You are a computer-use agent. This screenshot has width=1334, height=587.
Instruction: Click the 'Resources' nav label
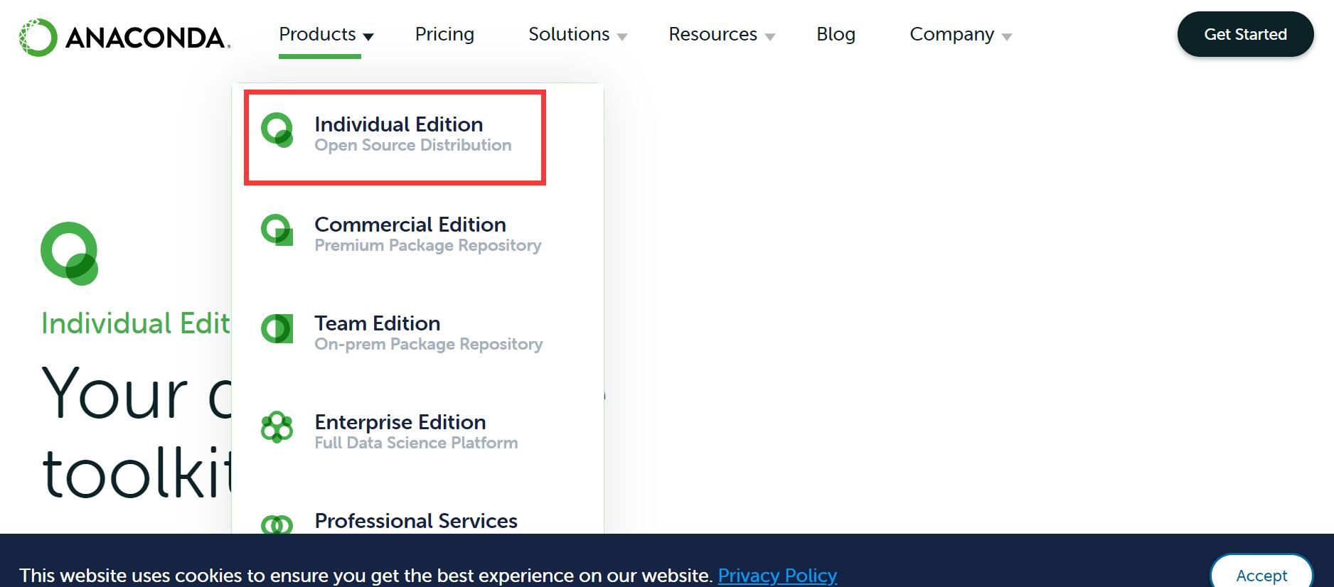coord(713,34)
